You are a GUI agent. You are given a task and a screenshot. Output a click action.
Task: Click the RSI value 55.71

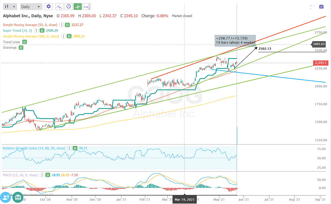click(83, 148)
